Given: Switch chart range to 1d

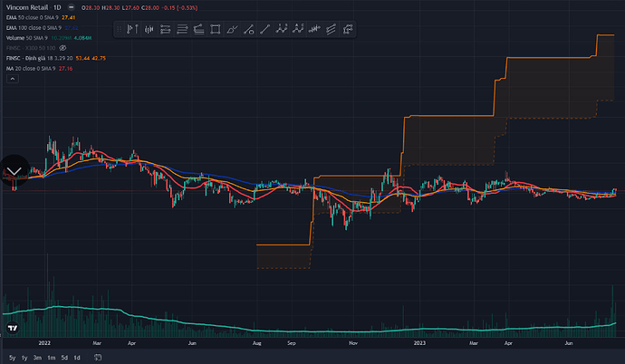Looking at the screenshot, I should [x=77, y=358].
